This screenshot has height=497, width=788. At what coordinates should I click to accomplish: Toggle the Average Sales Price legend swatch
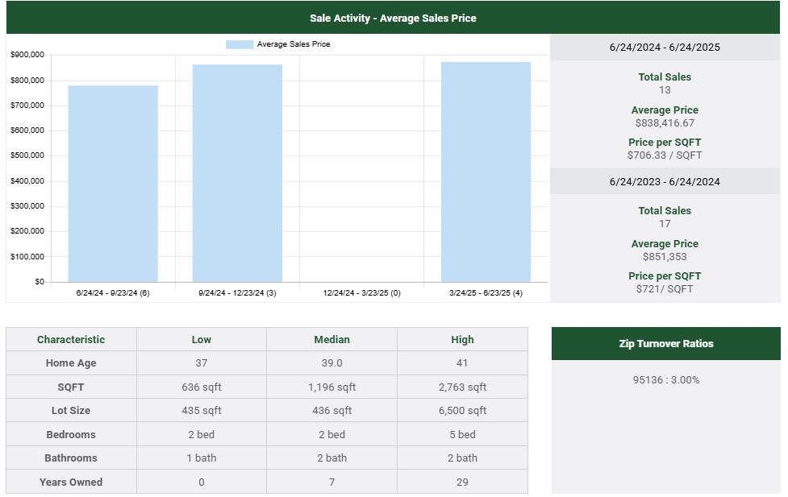pyautogui.click(x=240, y=44)
